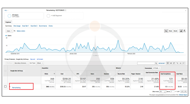Click the Plot Rows button
This screenshot has width=190, height=104.
pyautogui.click(x=9, y=63)
